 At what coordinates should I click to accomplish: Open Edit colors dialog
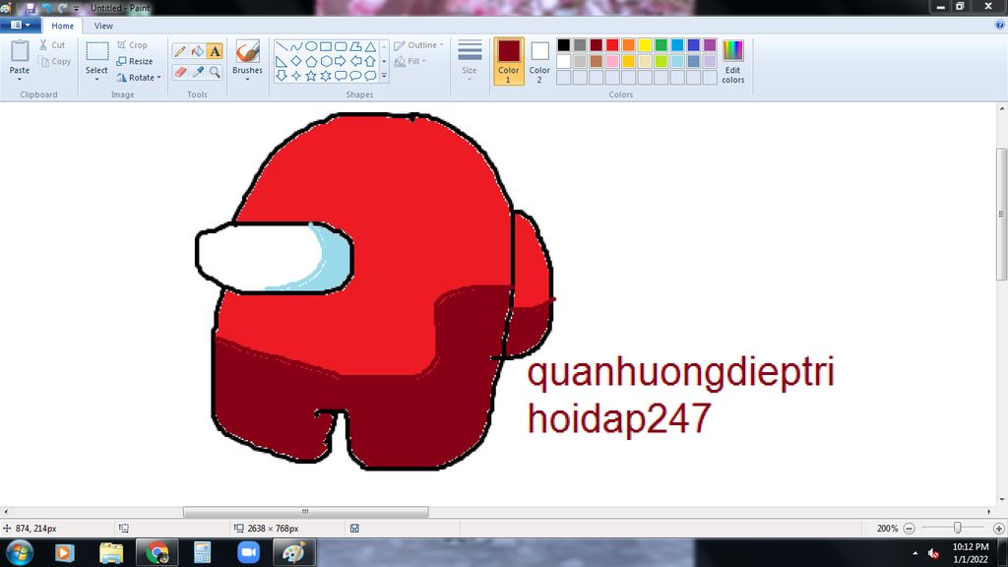coord(732,61)
